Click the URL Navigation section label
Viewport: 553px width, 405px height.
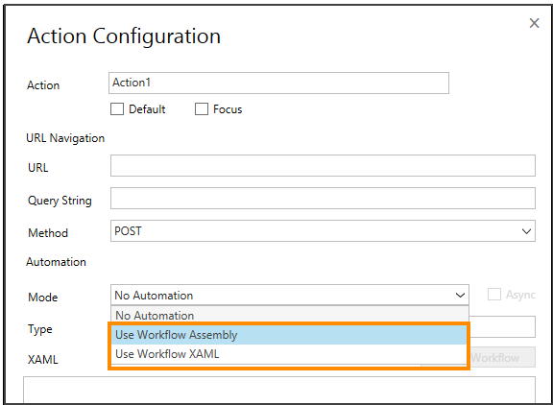click(65, 138)
